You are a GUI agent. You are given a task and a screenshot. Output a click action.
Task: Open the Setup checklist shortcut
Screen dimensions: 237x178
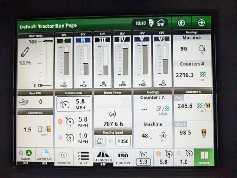coord(83,157)
